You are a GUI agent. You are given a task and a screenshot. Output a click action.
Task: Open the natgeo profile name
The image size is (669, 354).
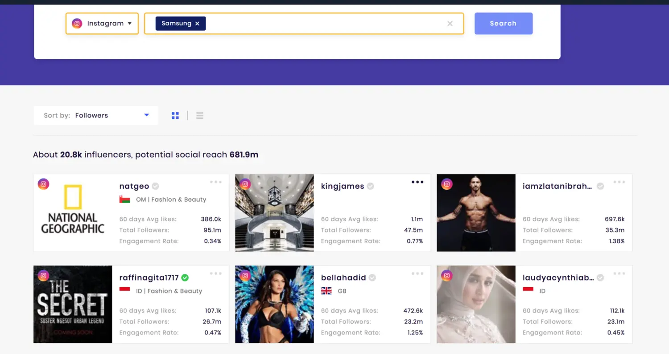pos(134,186)
